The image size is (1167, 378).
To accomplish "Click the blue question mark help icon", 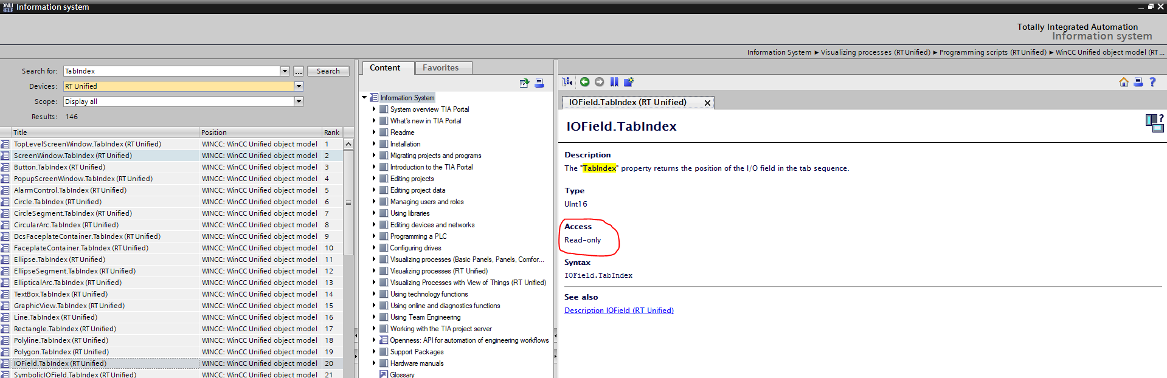I will (x=1152, y=82).
